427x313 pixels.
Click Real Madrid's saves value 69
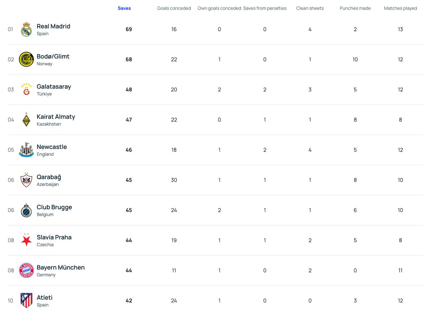click(x=129, y=29)
